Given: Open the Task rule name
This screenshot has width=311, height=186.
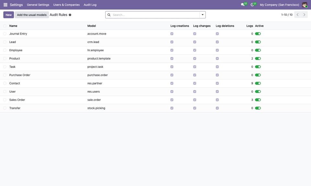Looking at the screenshot, I should [12, 67].
